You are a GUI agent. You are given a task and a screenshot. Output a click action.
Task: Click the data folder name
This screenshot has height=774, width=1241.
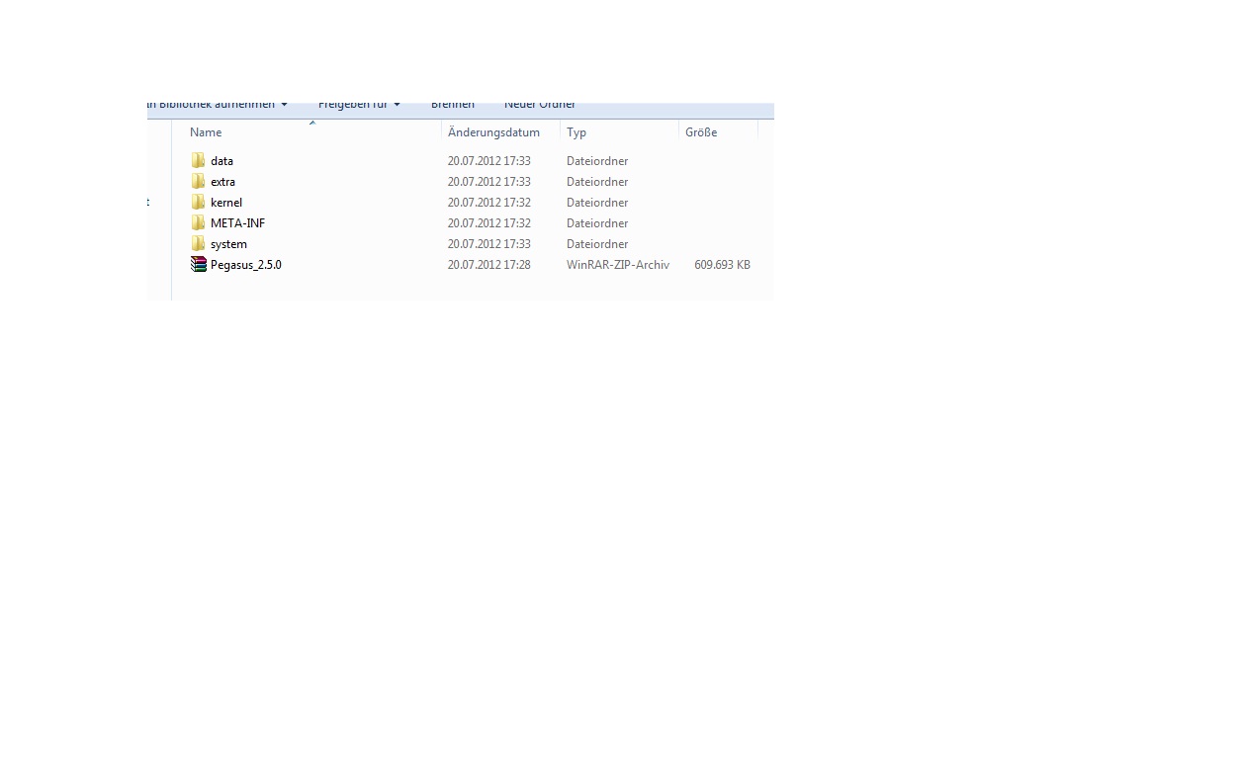pos(222,161)
